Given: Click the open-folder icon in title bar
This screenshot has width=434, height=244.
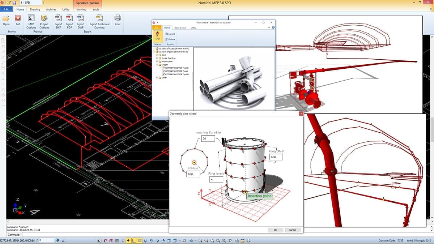Looking at the screenshot, I should click(8, 3).
